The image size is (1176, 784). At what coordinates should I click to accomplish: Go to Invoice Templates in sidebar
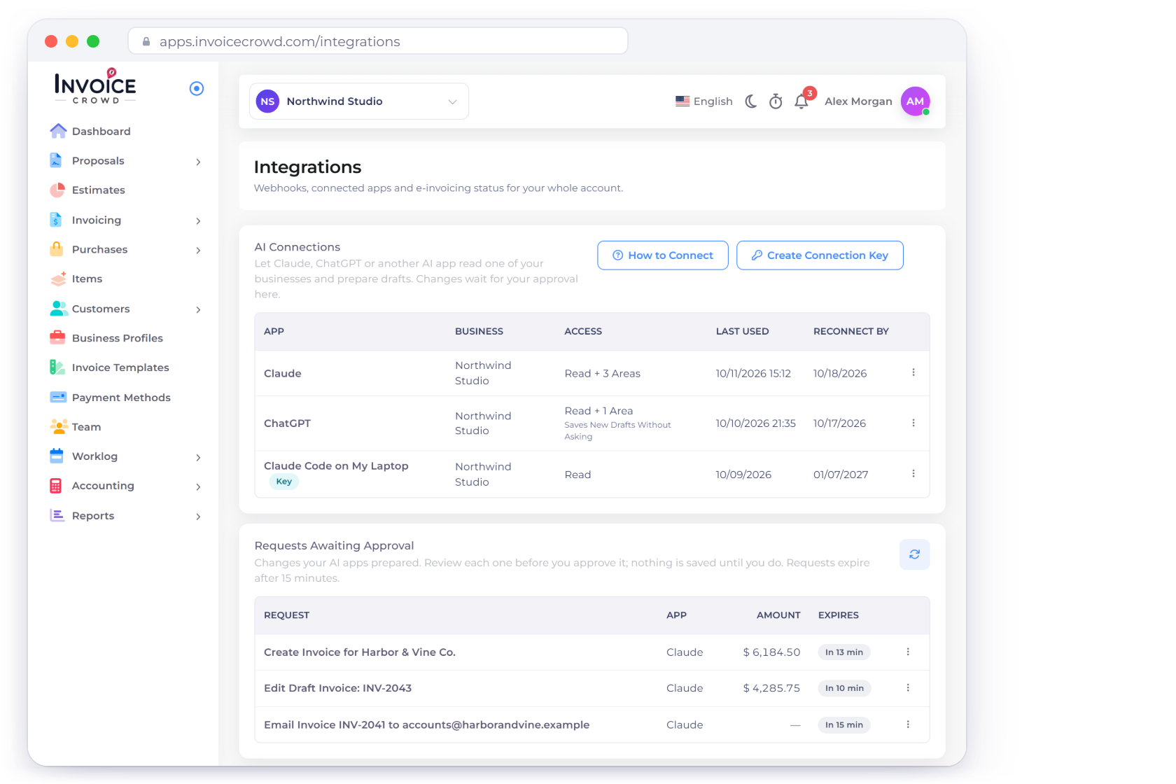pos(120,367)
